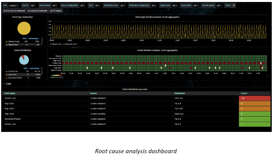Viewport: 273px width, 156px height.
Task: Click the PDF Report document icon
Action: 51,11
